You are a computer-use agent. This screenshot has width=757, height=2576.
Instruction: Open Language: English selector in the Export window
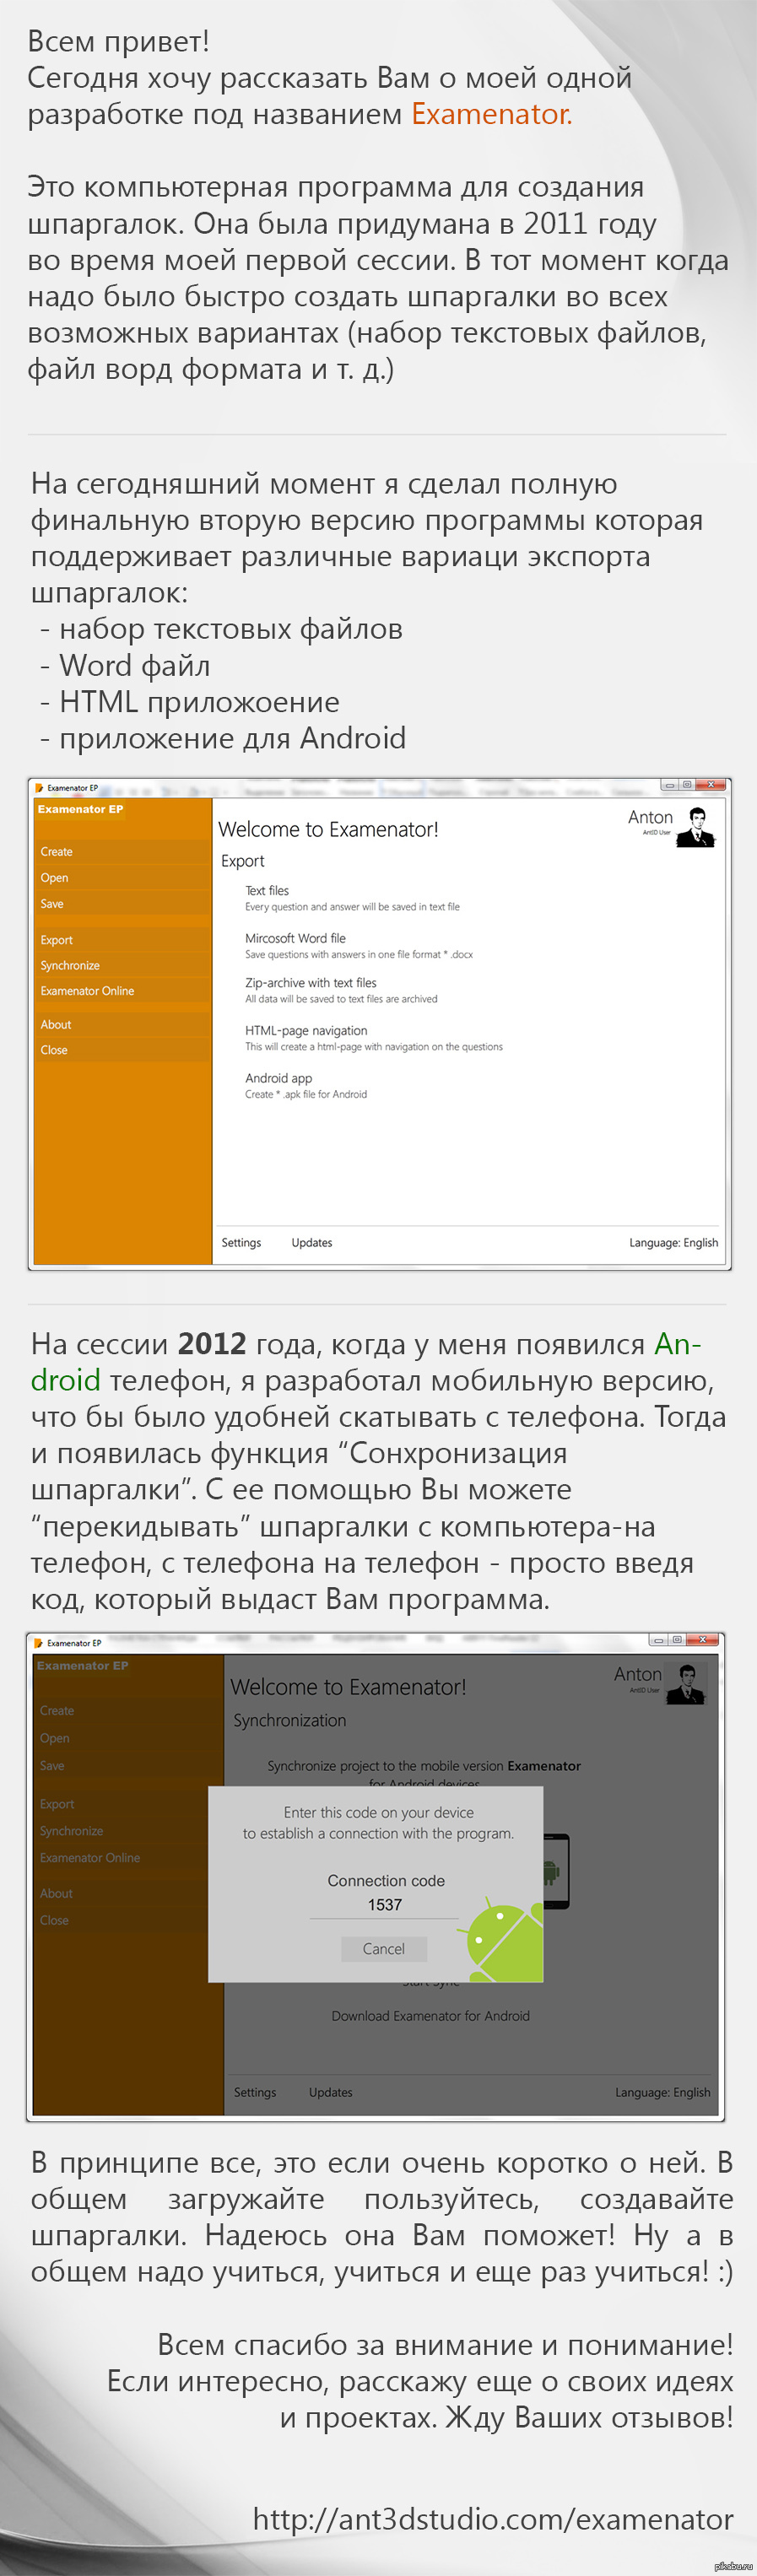click(673, 1242)
